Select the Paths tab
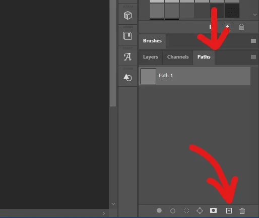 pos(204,57)
